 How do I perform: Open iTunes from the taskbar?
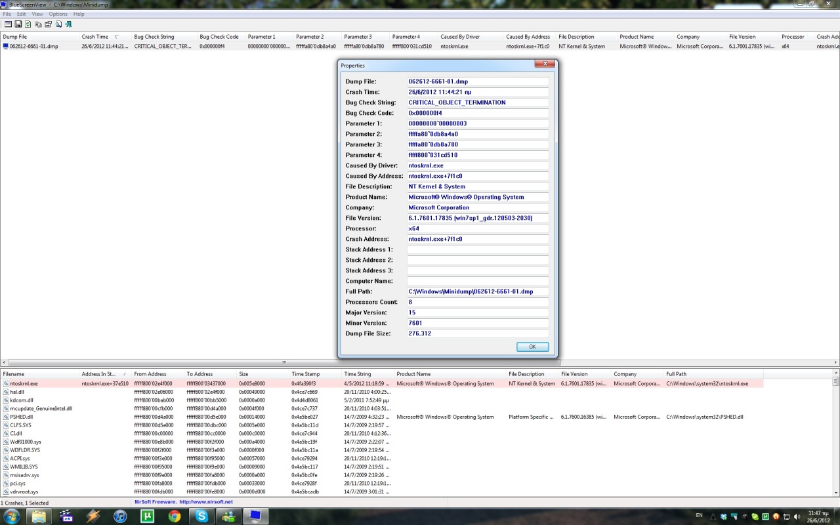[120, 516]
